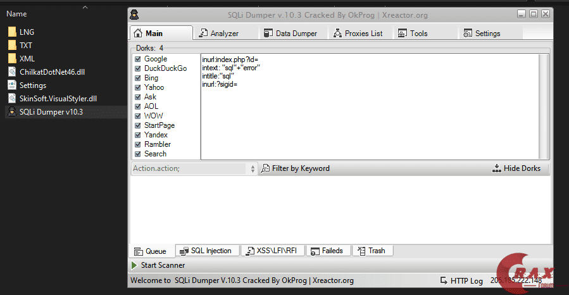The image size is (569, 295).
Task: Click the Tools tab icon
Action: point(402,34)
